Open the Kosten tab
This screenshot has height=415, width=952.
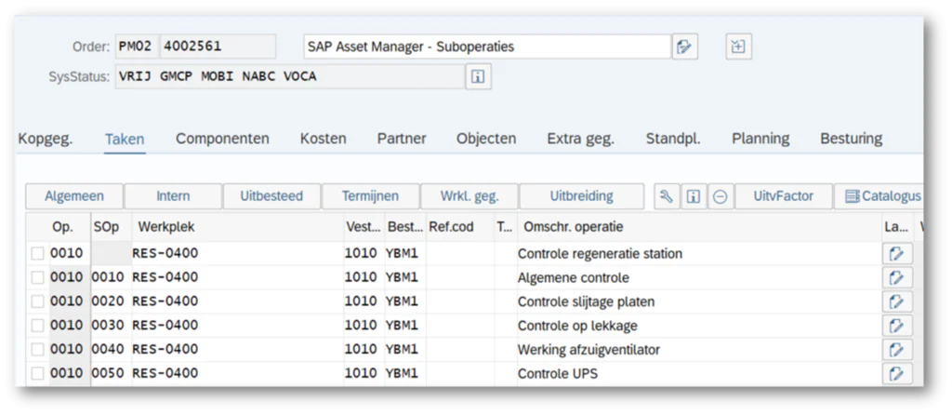tap(323, 140)
